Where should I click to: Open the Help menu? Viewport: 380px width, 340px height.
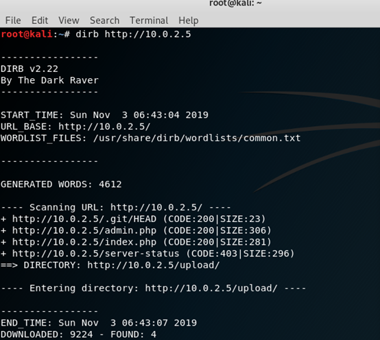[x=189, y=21]
